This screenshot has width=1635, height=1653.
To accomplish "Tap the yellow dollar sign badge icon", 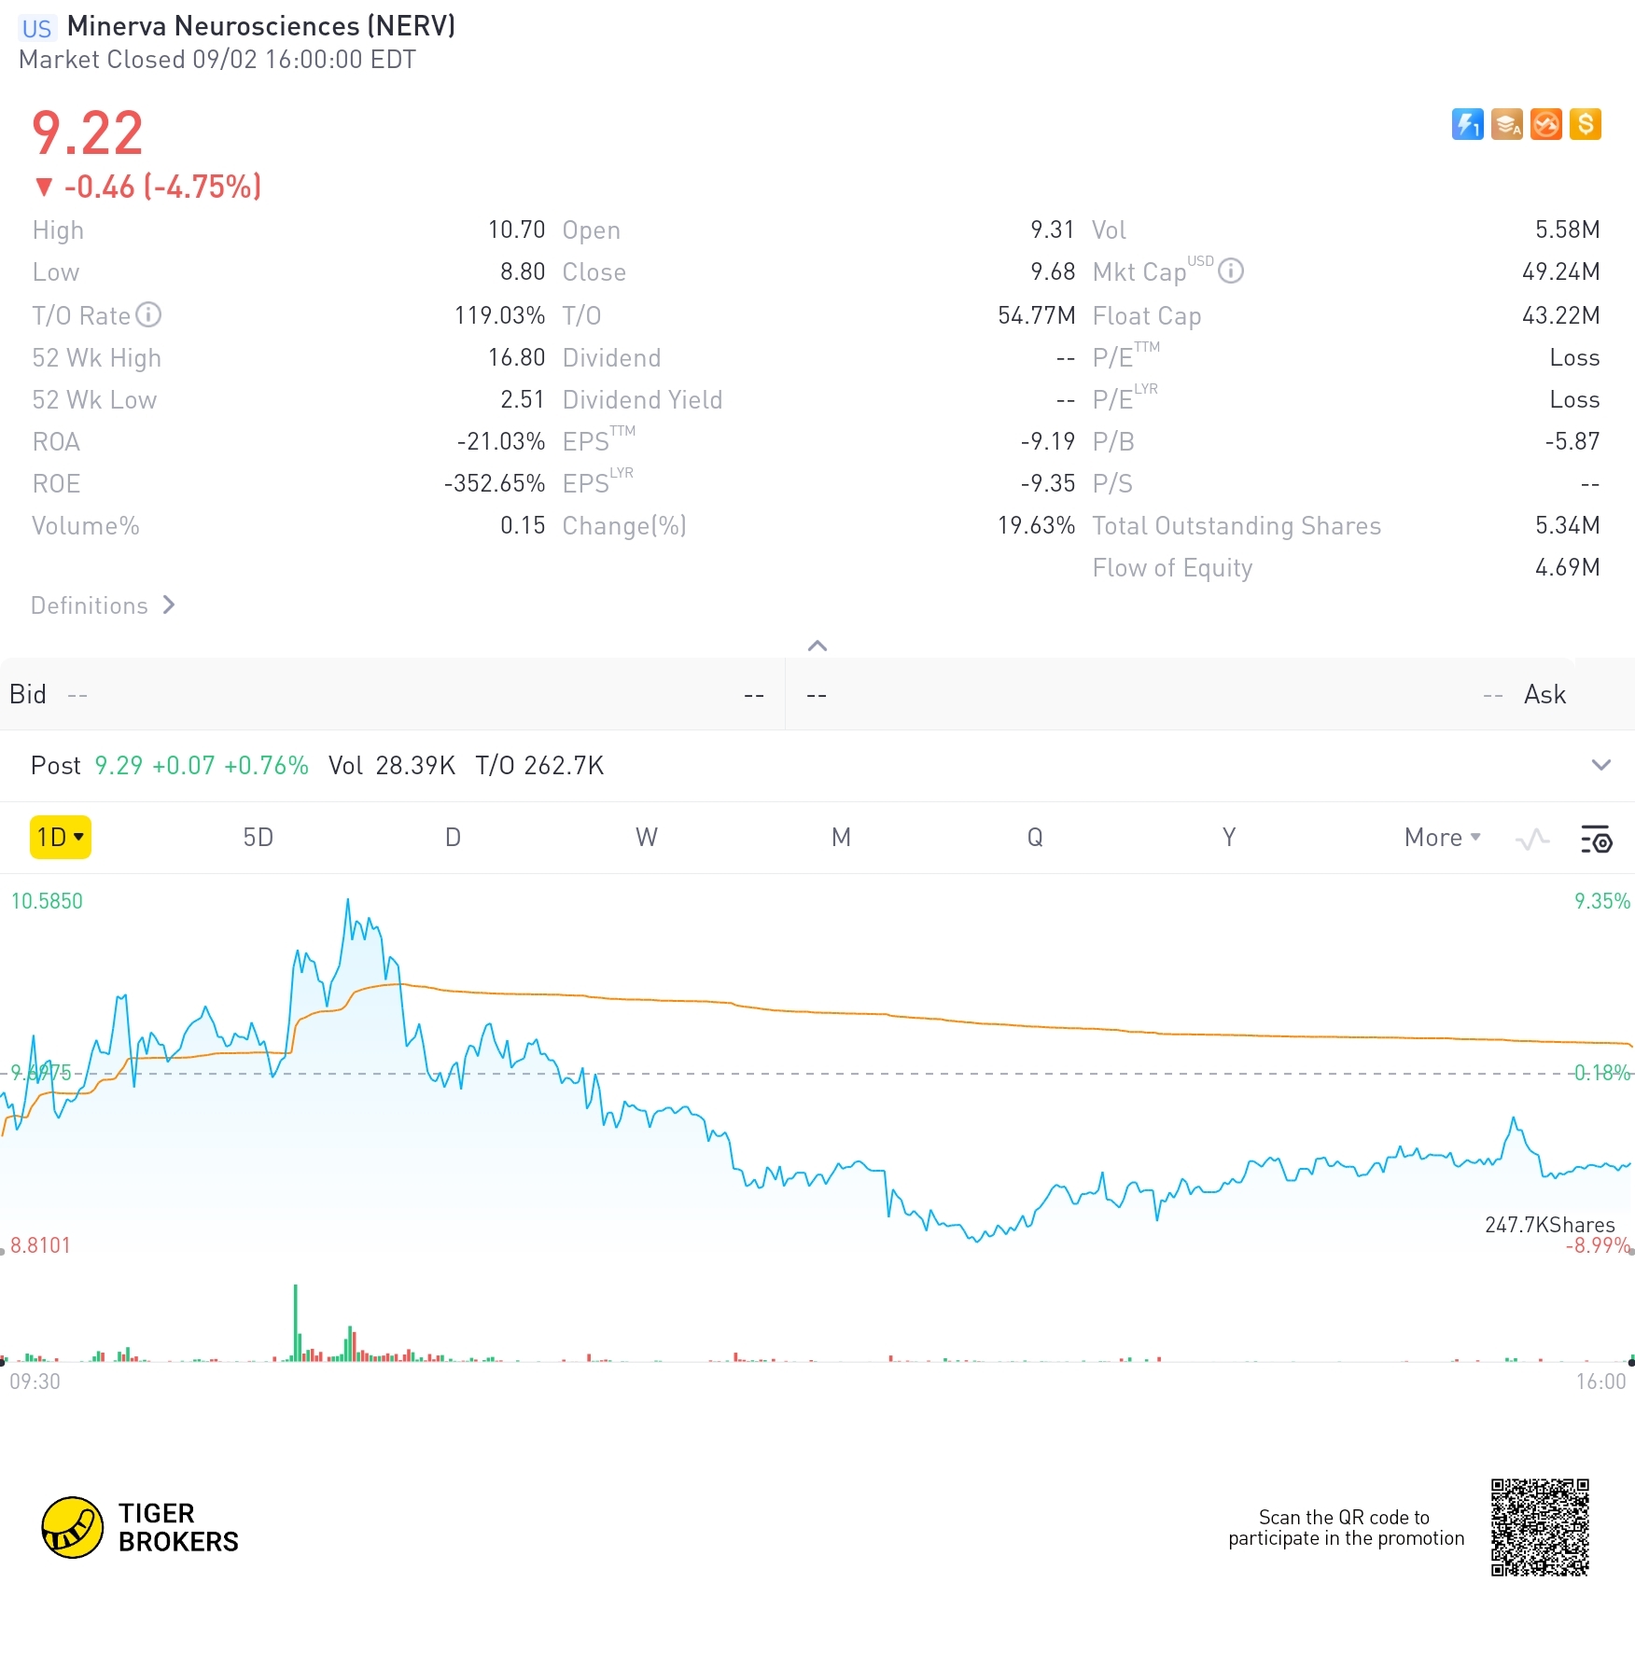I will 1585,124.
